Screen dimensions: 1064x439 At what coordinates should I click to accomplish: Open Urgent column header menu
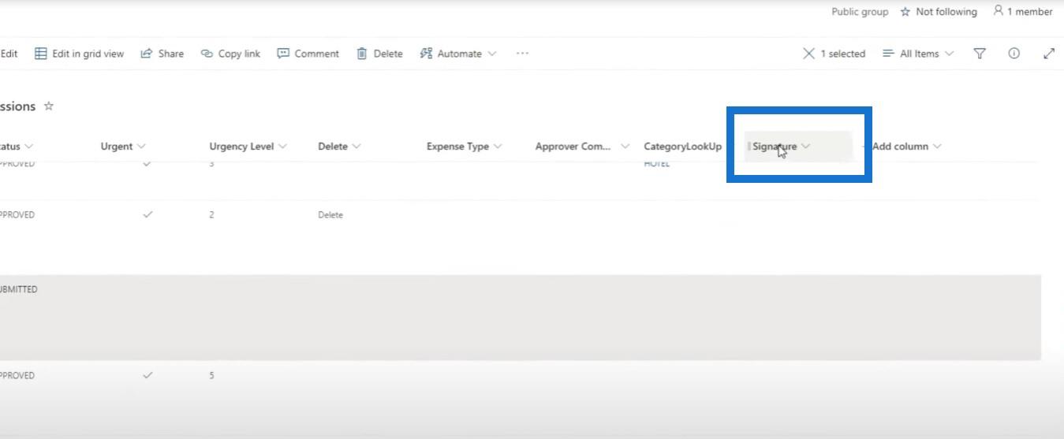click(123, 147)
